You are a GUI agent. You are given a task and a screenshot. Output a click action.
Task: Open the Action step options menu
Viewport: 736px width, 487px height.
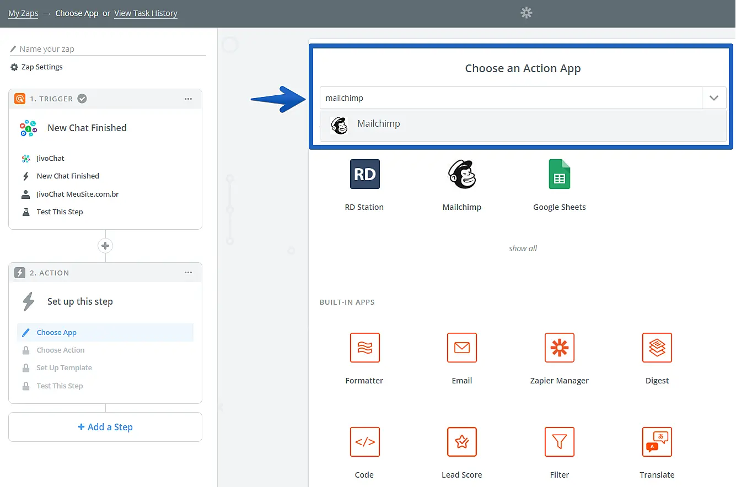click(x=189, y=273)
